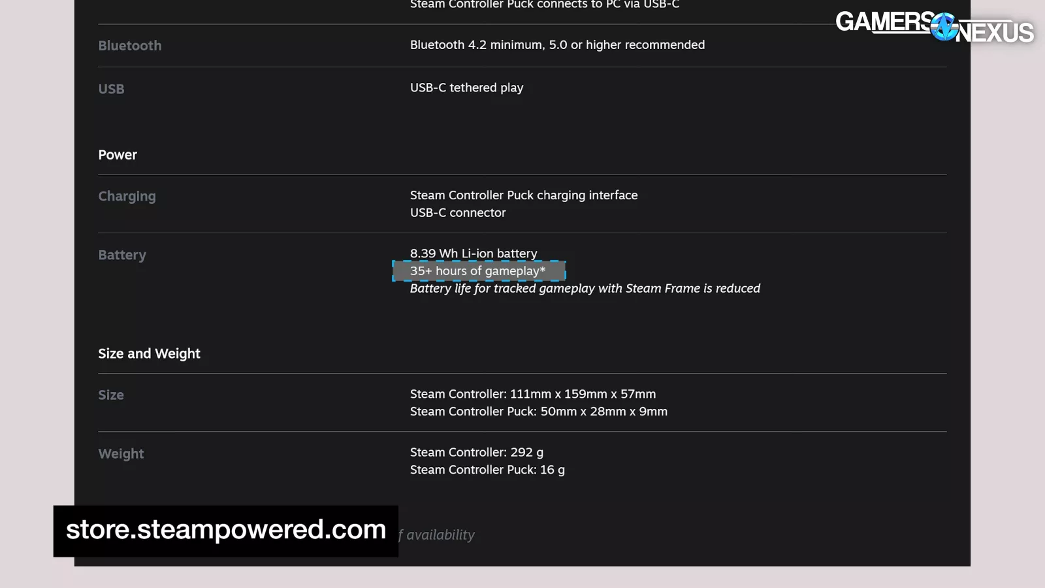The height and width of the screenshot is (588, 1045).
Task: Click the "Size and Weight" section heading
Action: pyautogui.click(x=149, y=353)
